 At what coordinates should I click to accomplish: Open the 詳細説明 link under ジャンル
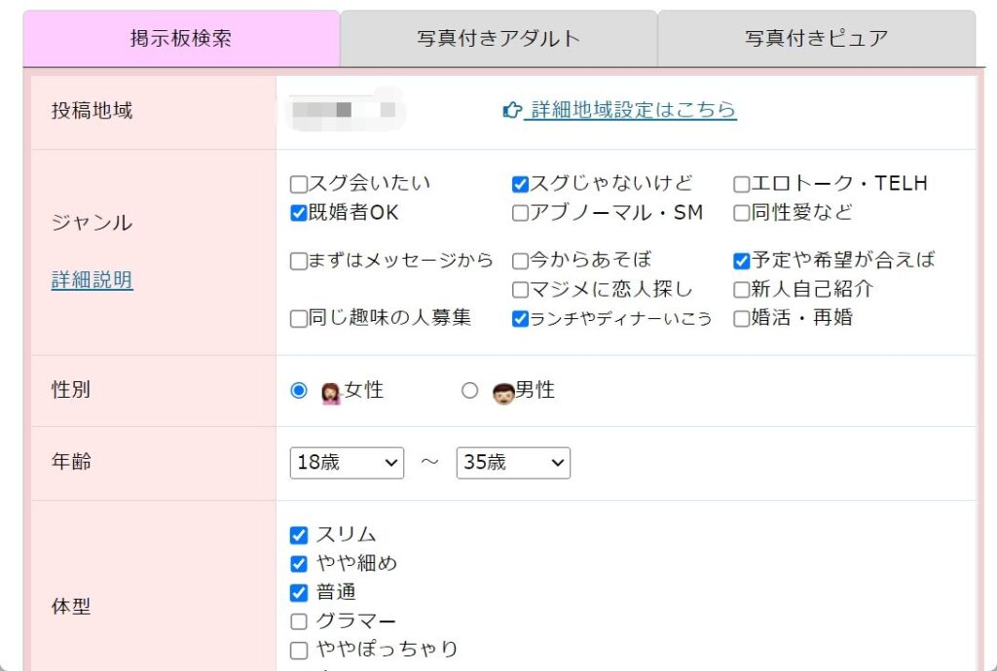tap(92, 280)
